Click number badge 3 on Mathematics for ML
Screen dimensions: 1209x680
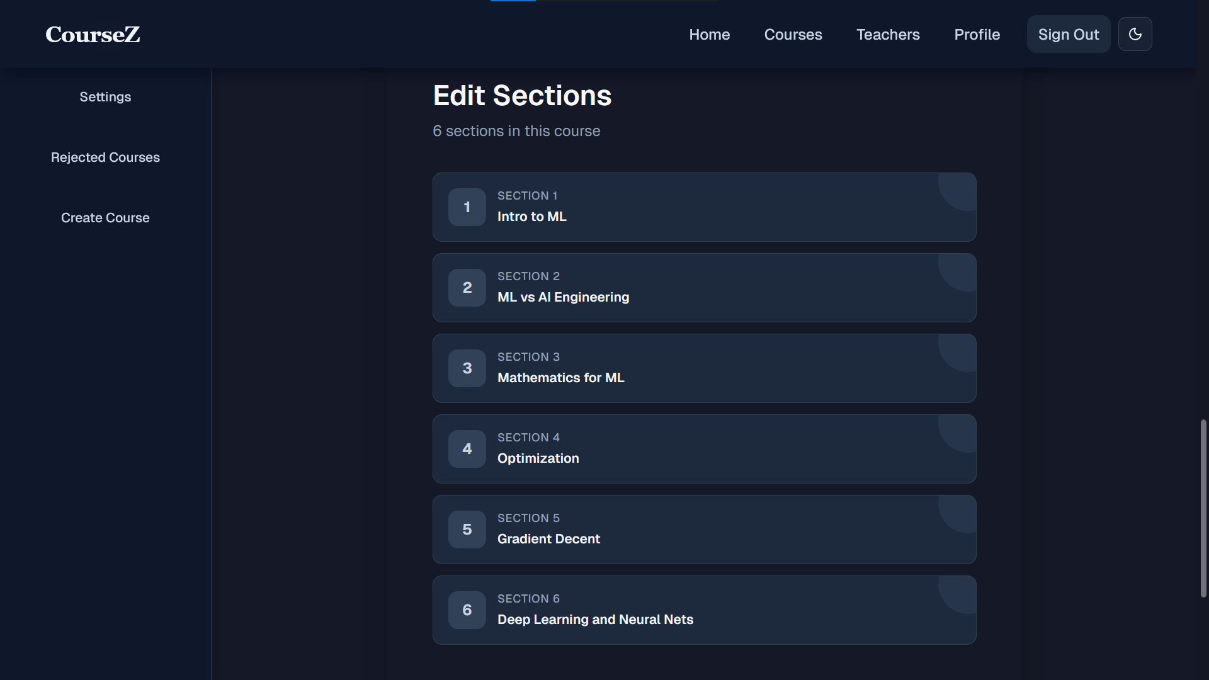[467, 368]
